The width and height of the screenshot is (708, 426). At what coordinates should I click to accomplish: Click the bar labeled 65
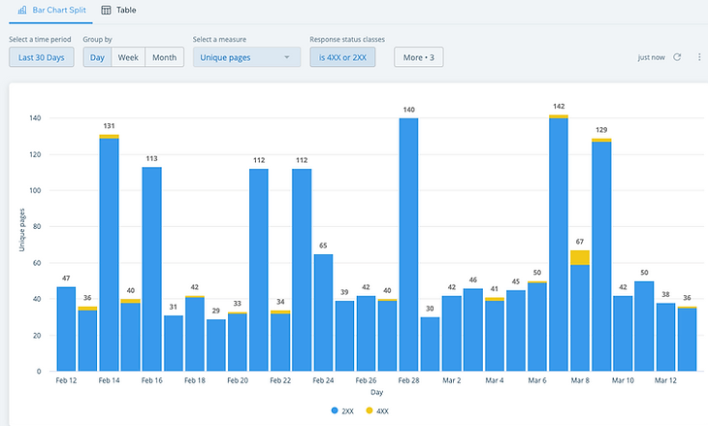[x=323, y=312]
